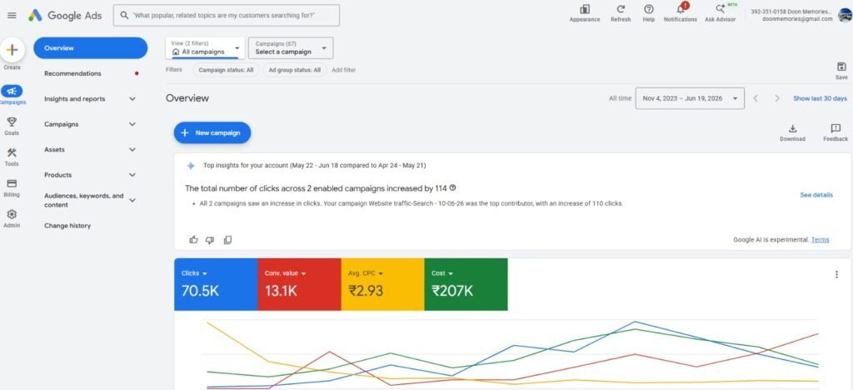Click the New campaign button
Viewport: 853px width, 390px height.
pyautogui.click(x=212, y=132)
